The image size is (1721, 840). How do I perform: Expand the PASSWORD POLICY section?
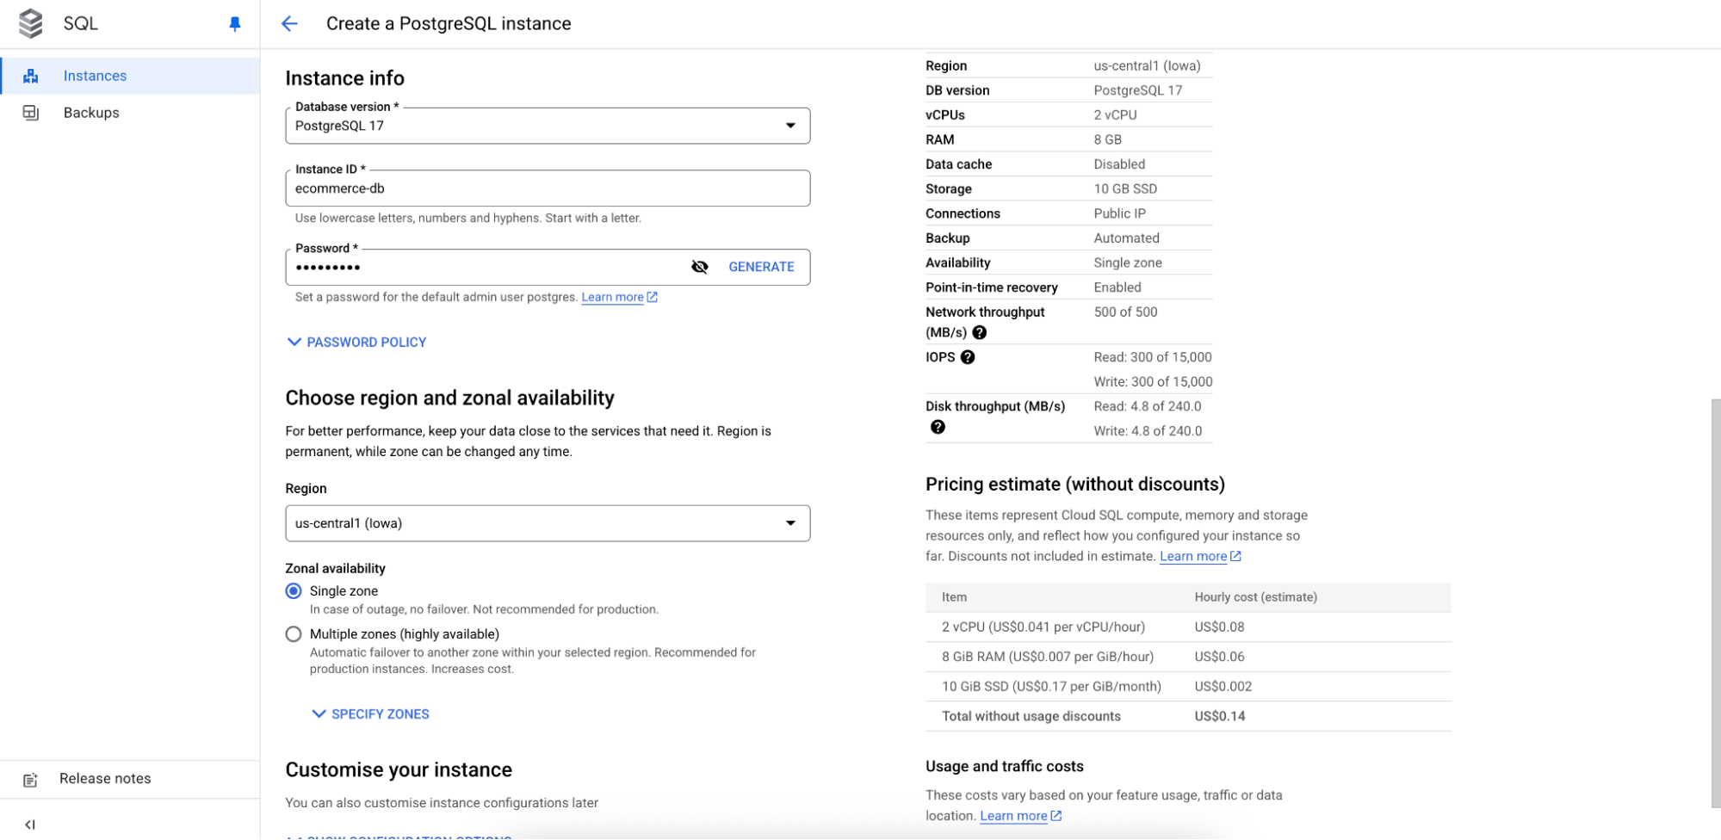[357, 343]
